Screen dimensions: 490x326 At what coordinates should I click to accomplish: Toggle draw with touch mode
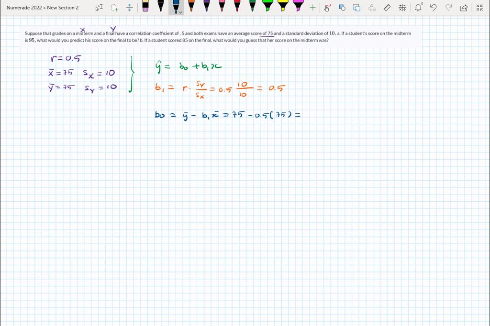[327, 8]
